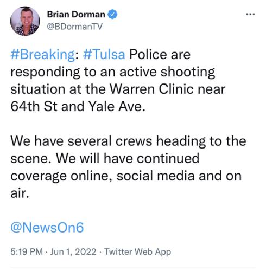Image resolution: width=266 pixels, height=271 pixels.
Task: Click the 5:19 PM timestamp
Action: click(27, 251)
